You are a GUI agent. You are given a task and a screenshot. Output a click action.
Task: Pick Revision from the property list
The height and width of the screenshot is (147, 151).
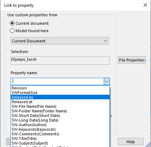[x=60, y=88]
